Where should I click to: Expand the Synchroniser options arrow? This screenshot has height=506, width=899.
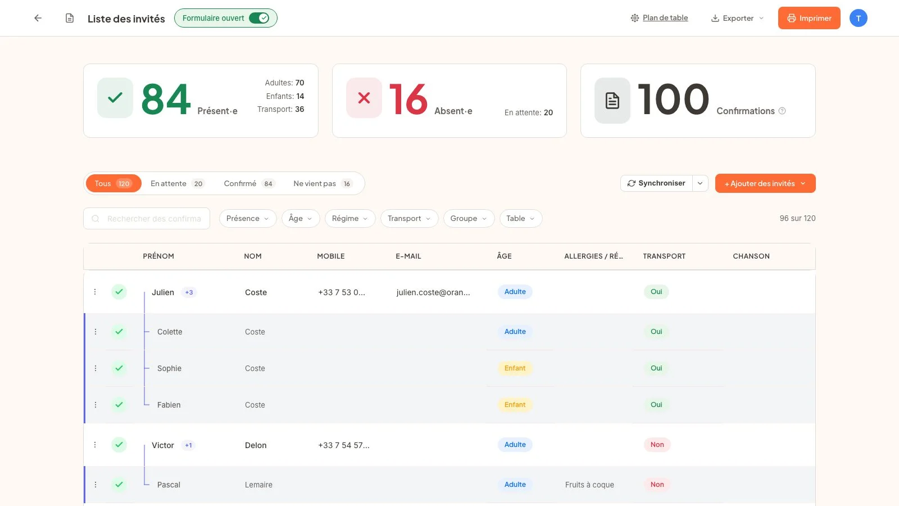point(700,183)
